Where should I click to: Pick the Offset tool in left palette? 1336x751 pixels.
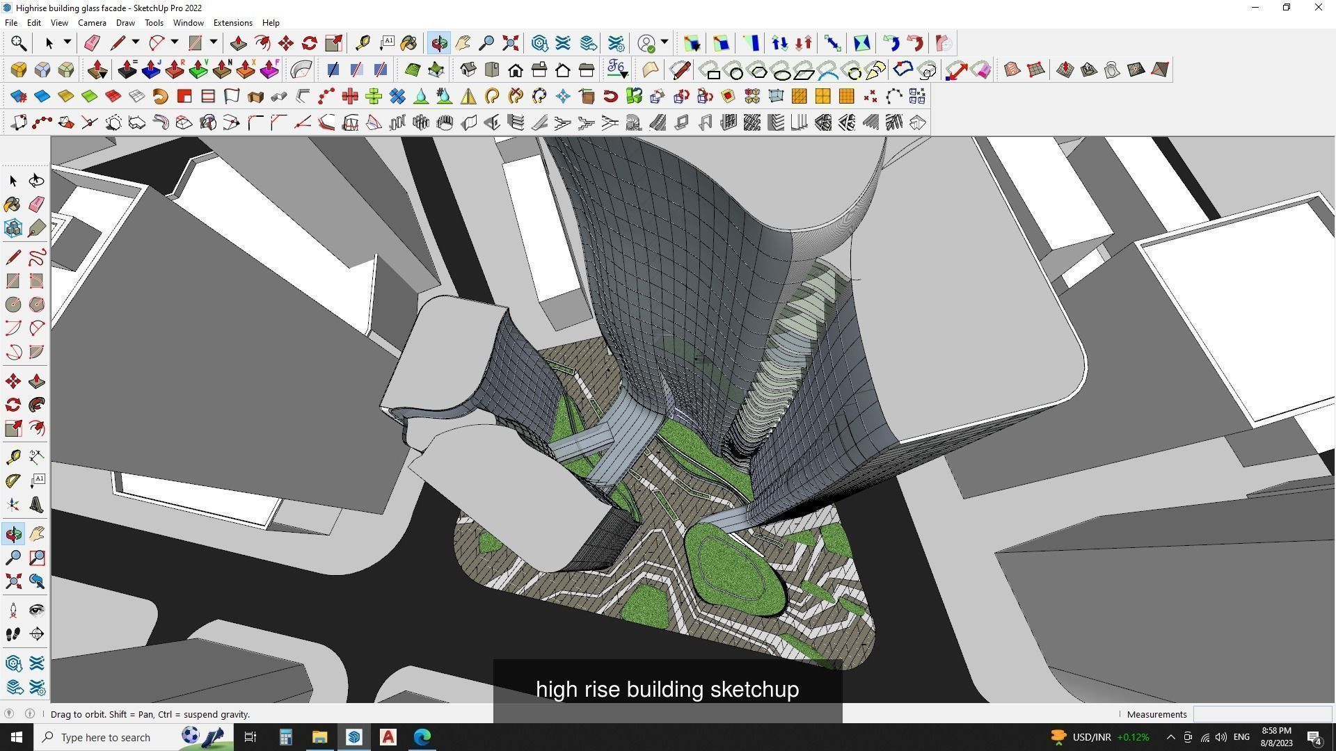coord(37,428)
